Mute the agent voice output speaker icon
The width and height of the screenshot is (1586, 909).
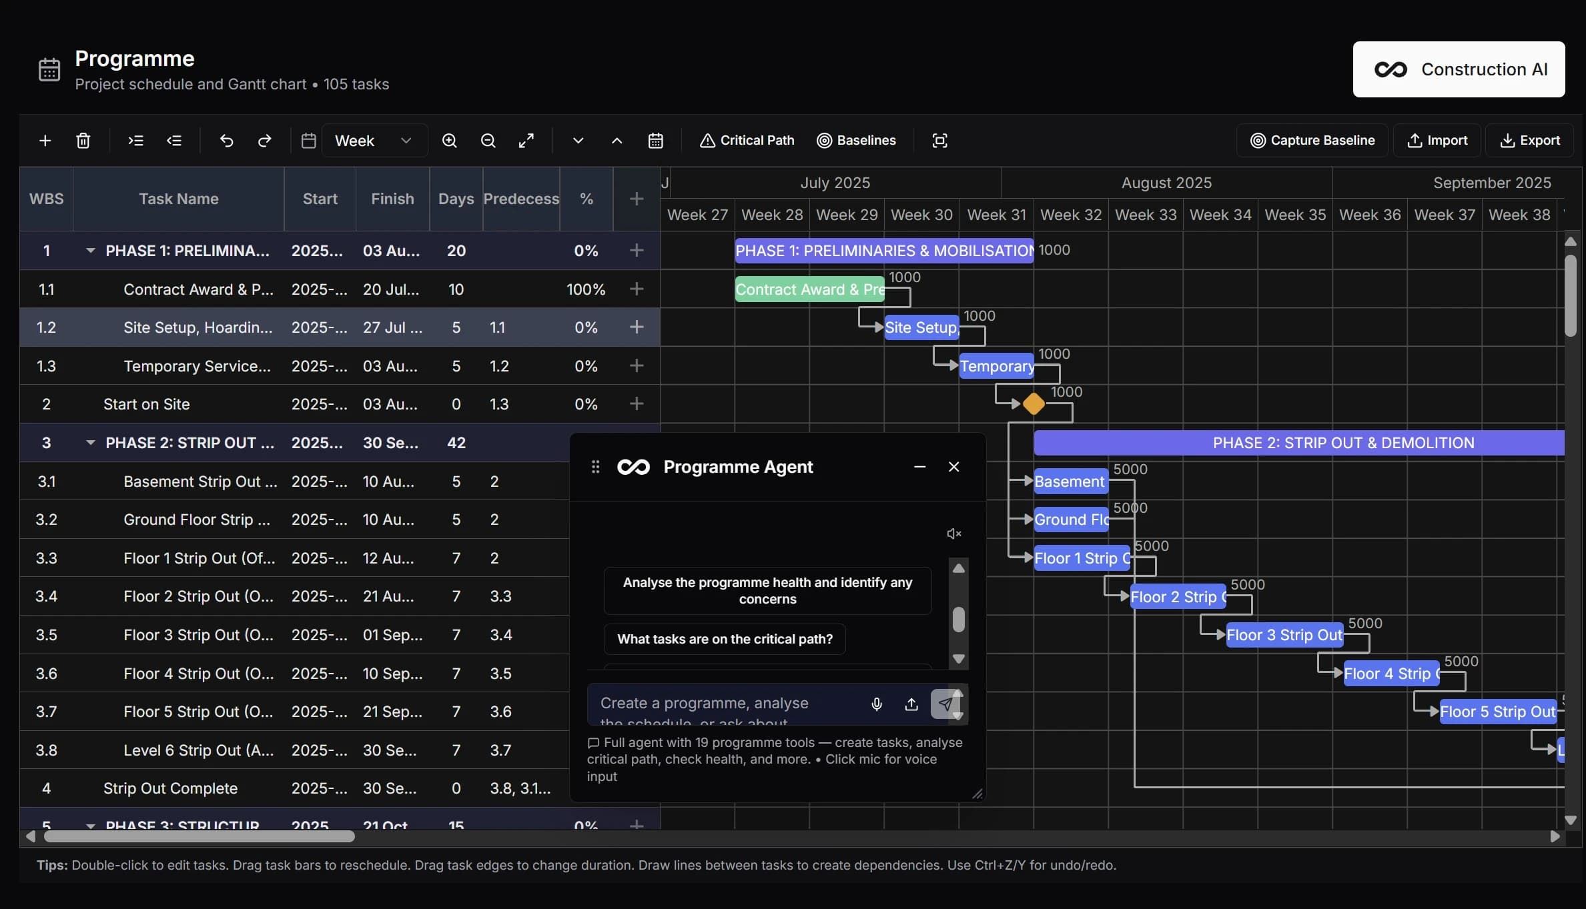[x=953, y=534]
